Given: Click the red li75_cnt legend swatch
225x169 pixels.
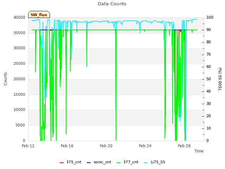Looking at the screenshot, I should tap(62, 163).
